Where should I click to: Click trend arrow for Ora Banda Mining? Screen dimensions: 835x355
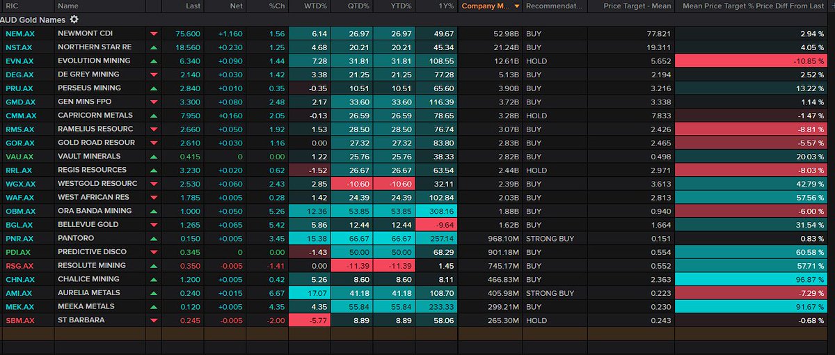click(x=154, y=211)
